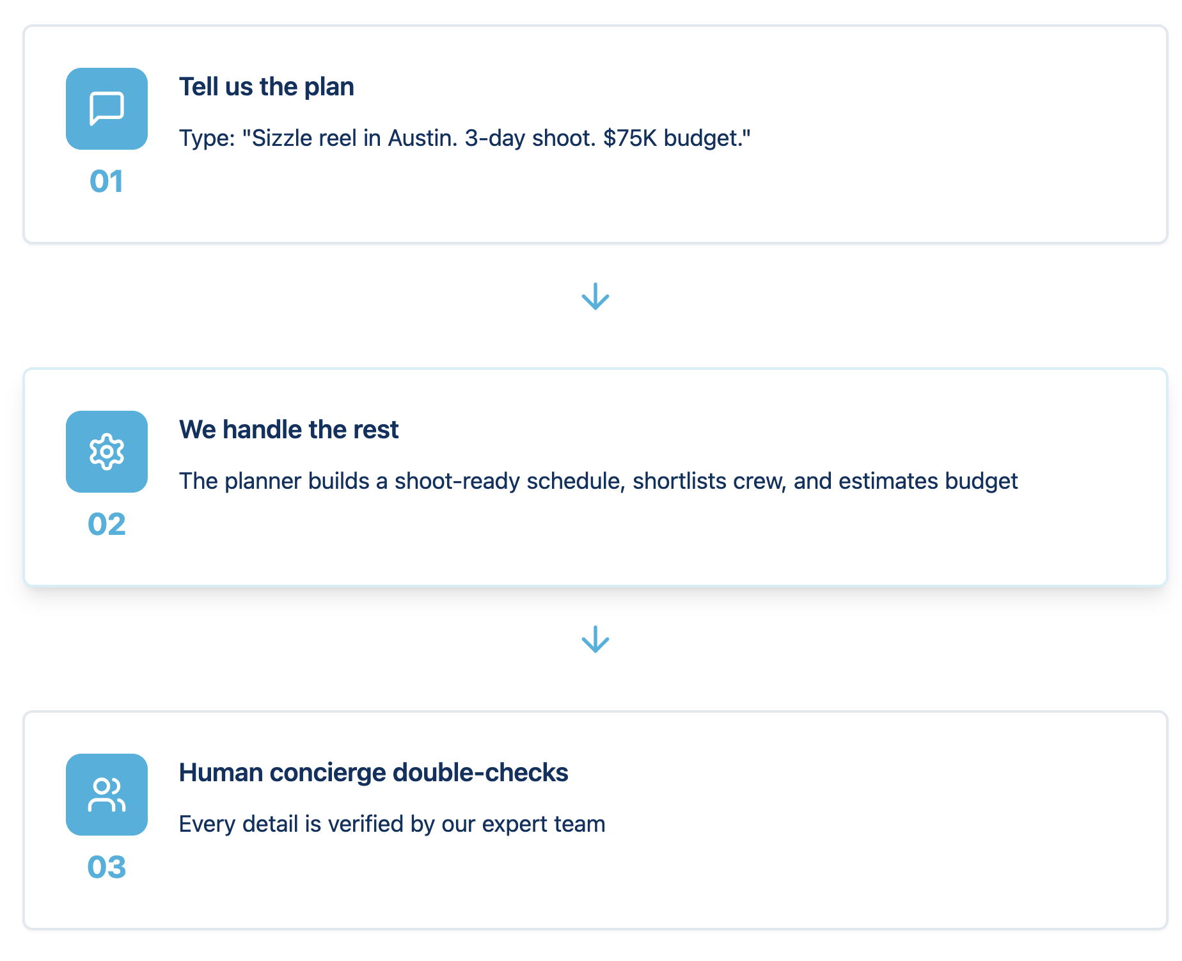
Task: Select the "02" step number
Action: pyautogui.click(x=107, y=524)
